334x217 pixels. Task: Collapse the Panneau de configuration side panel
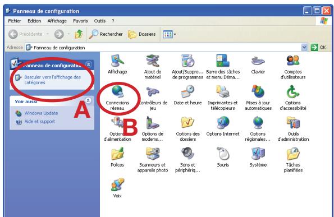(89, 64)
